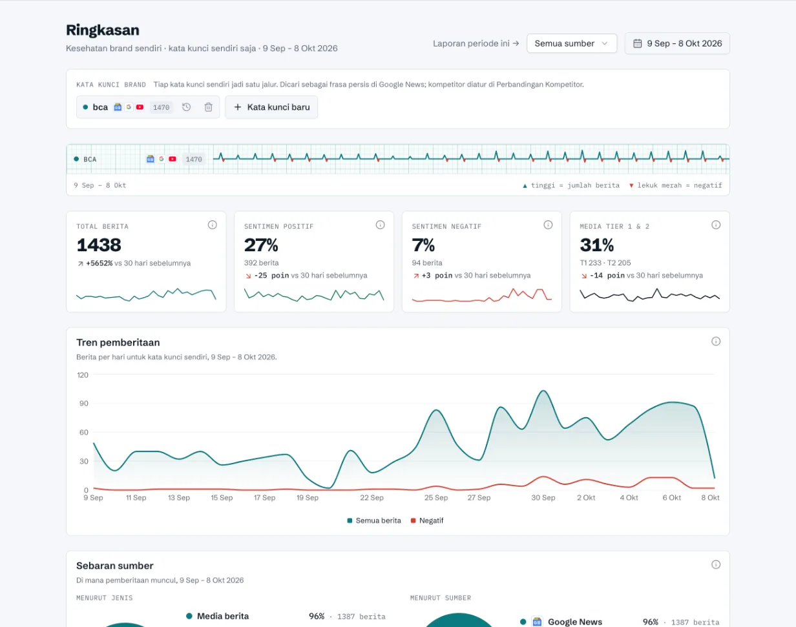Click the Sentimen Positif sparkline
Screen dimensions: 796x627
tap(314, 295)
